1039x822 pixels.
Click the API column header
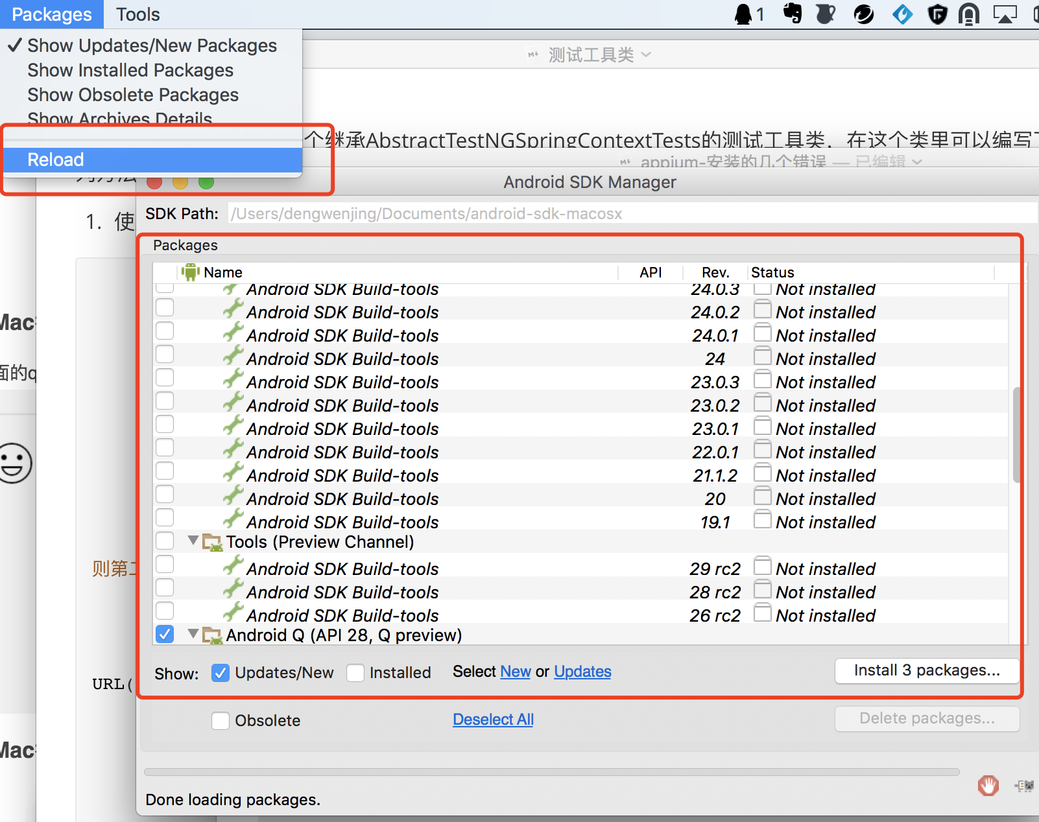[651, 272]
